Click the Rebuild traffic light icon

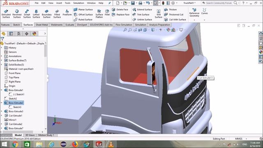click(x=163, y=3)
